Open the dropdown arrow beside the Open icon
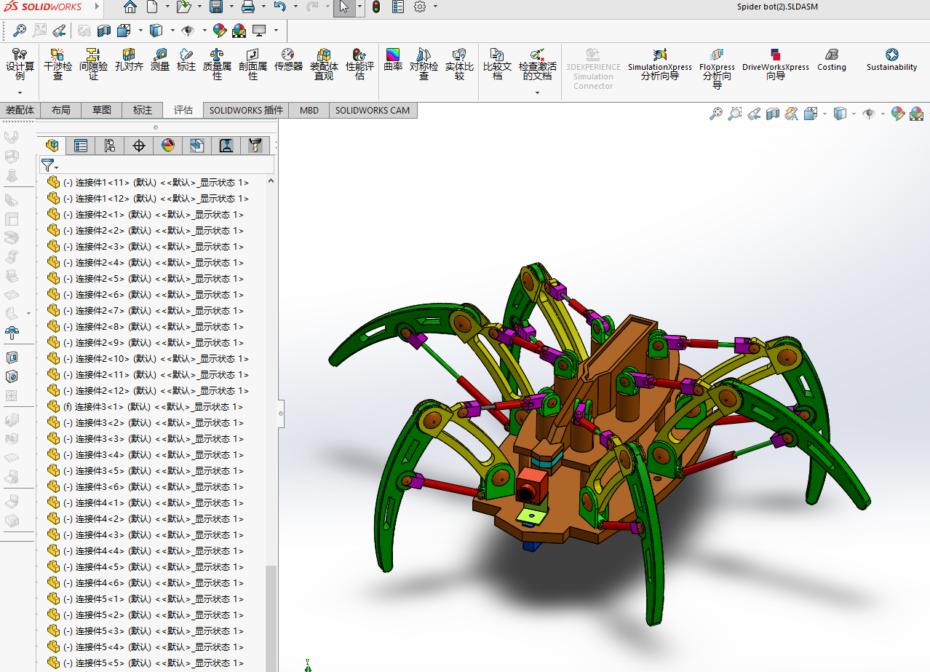930x672 pixels. 199,7
